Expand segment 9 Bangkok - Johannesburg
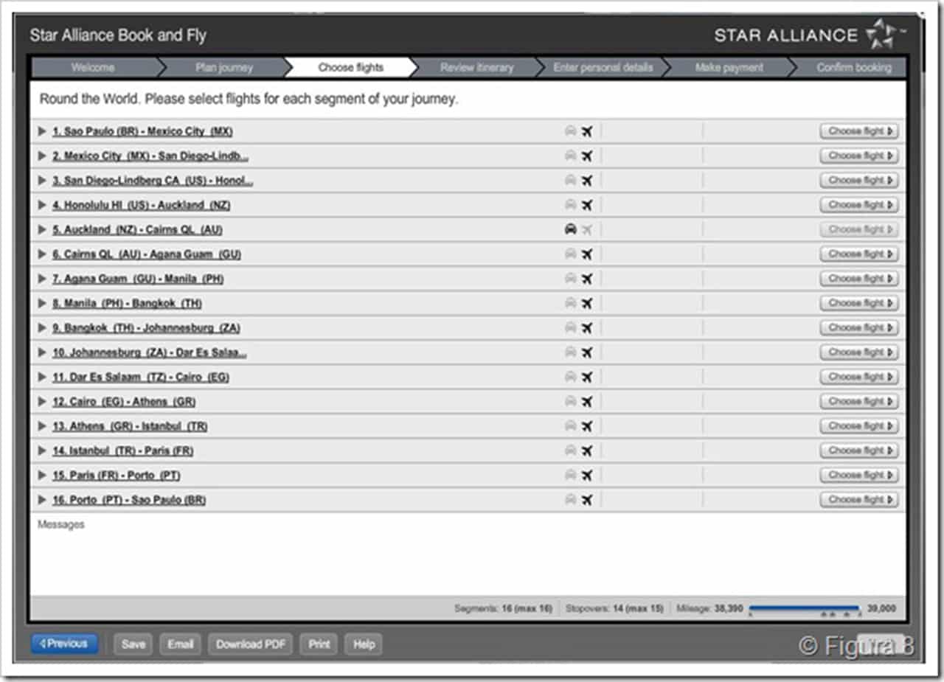The width and height of the screenshot is (944, 682). (x=42, y=328)
